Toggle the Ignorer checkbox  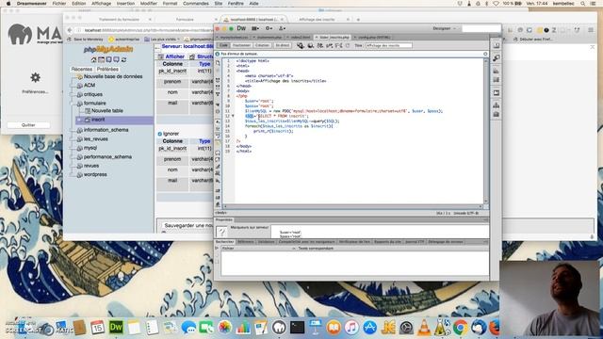[159, 134]
